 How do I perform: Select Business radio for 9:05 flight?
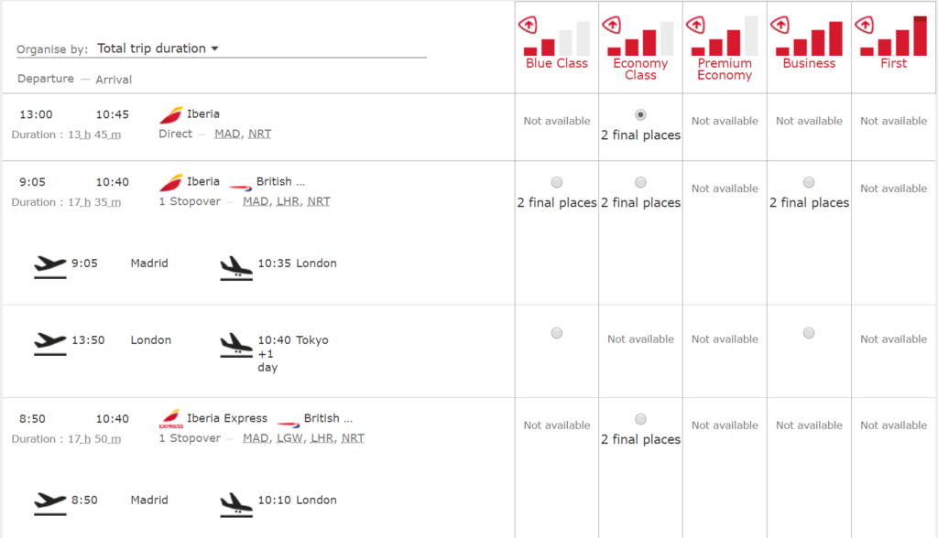(x=809, y=182)
